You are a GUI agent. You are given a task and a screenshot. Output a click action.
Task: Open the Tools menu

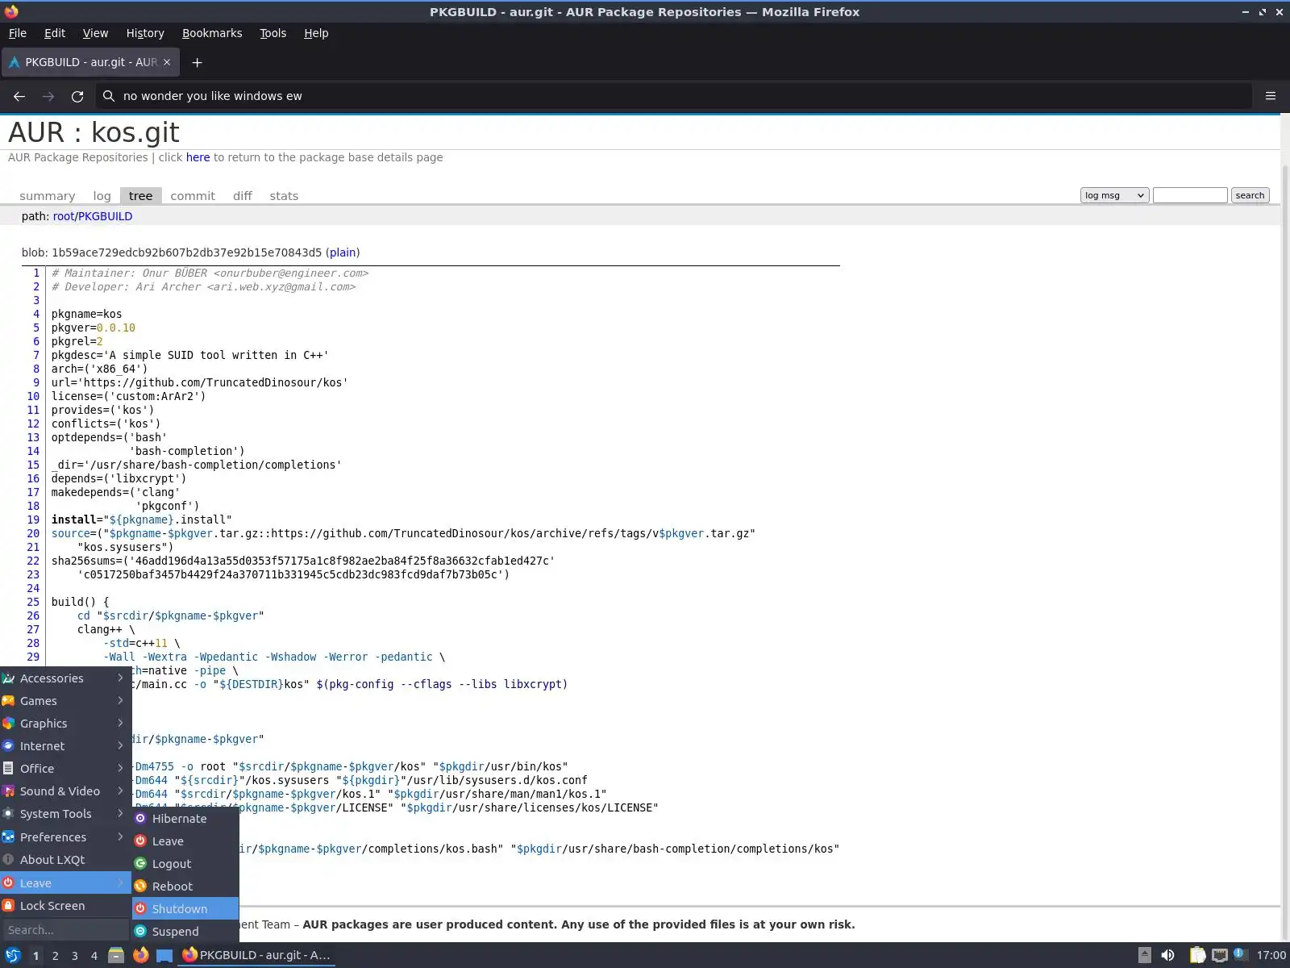[x=273, y=33]
